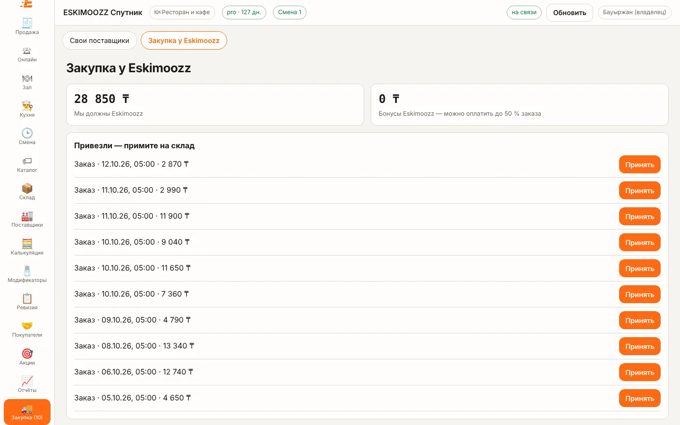
Task: Open the Склад box icon
Action: pos(27,188)
